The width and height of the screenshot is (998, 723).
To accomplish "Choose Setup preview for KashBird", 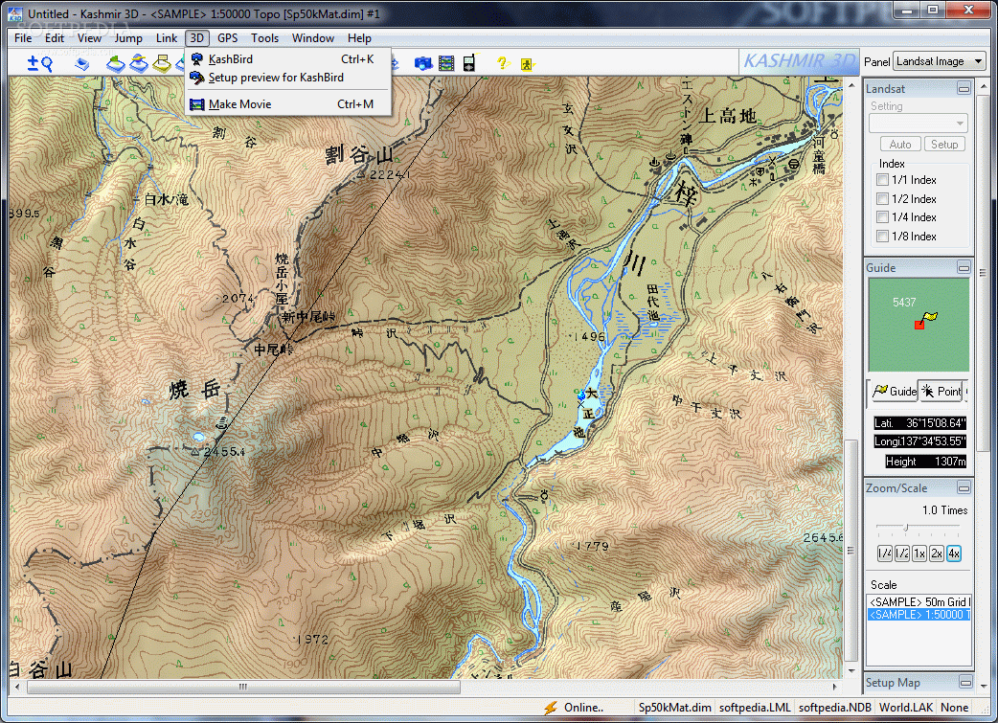I will click(x=287, y=78).
